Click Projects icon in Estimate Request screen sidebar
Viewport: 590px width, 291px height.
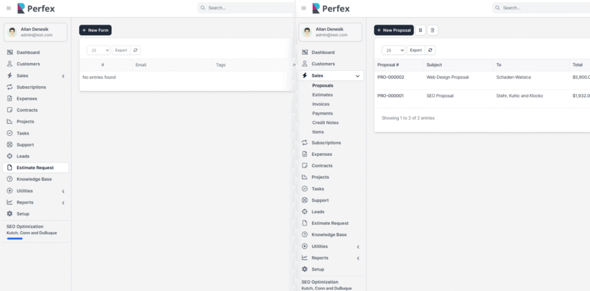point(10,122)
